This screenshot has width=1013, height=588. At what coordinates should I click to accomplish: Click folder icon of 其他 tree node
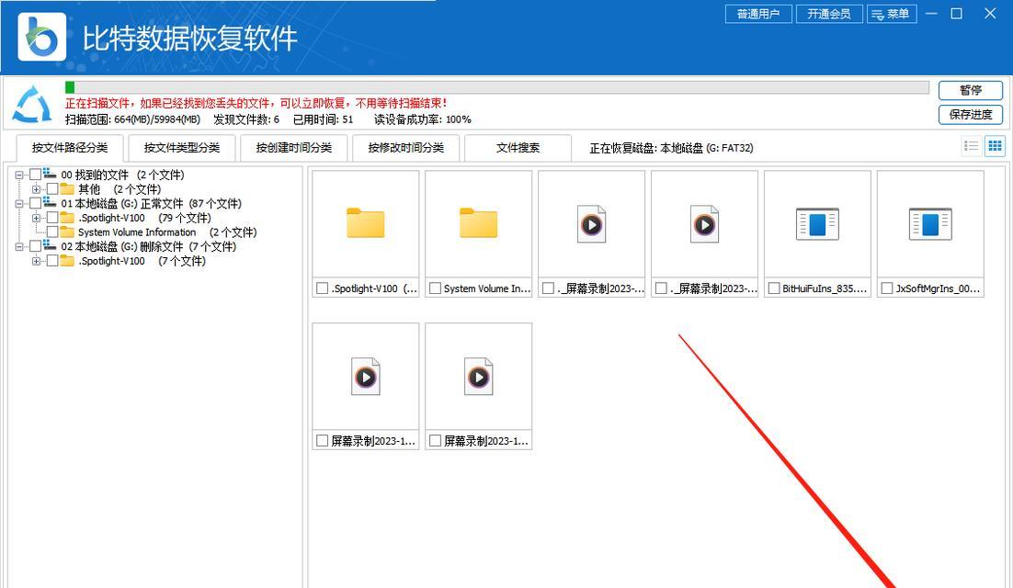click(67, 189)
